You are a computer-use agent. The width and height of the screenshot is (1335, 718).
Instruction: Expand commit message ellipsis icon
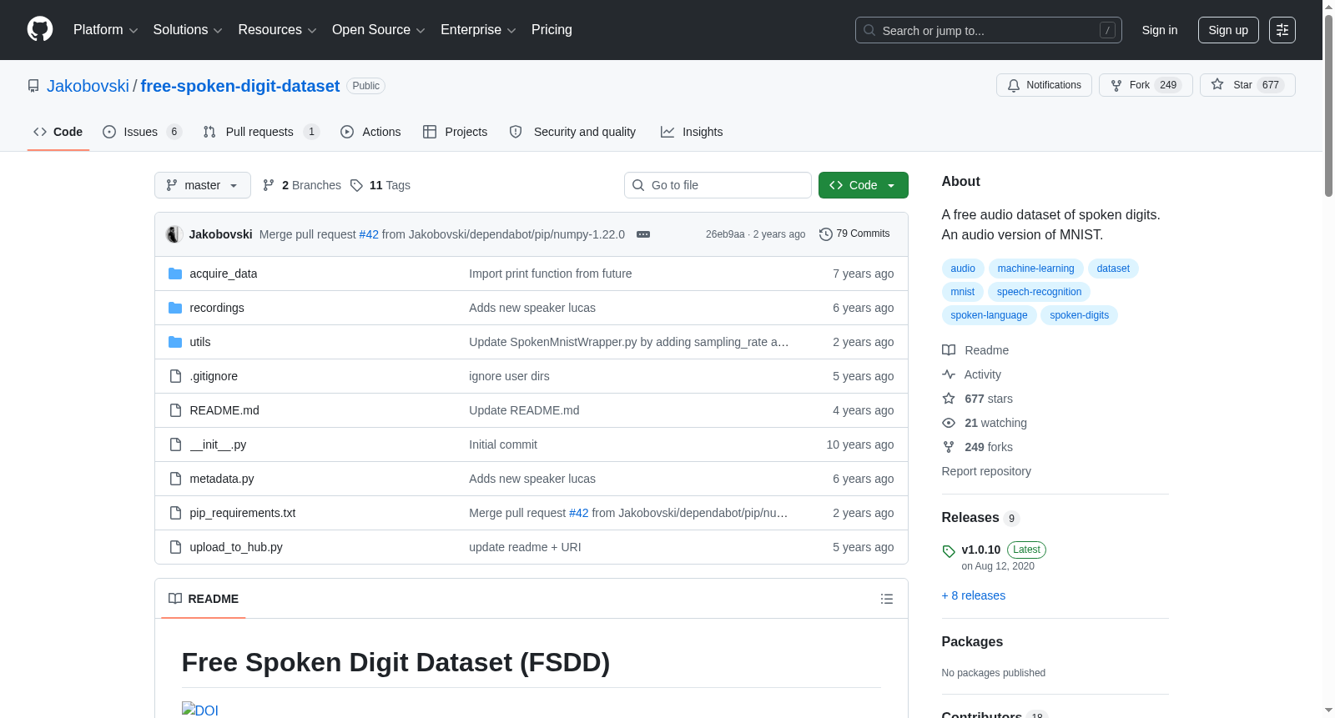tap(643, 234)
